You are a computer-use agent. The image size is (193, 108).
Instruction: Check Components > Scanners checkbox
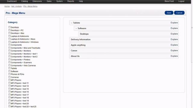click(x=9, y=62)
